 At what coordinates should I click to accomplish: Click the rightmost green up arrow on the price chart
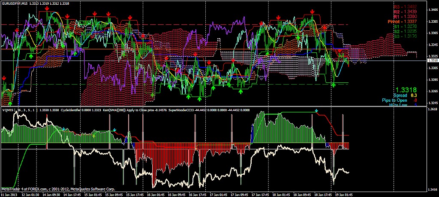[334, 85]
